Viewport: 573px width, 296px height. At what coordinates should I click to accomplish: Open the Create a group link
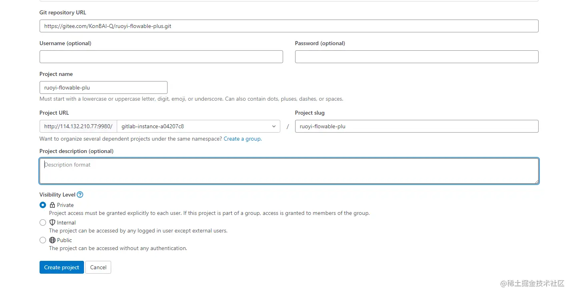tap(242, 139)
